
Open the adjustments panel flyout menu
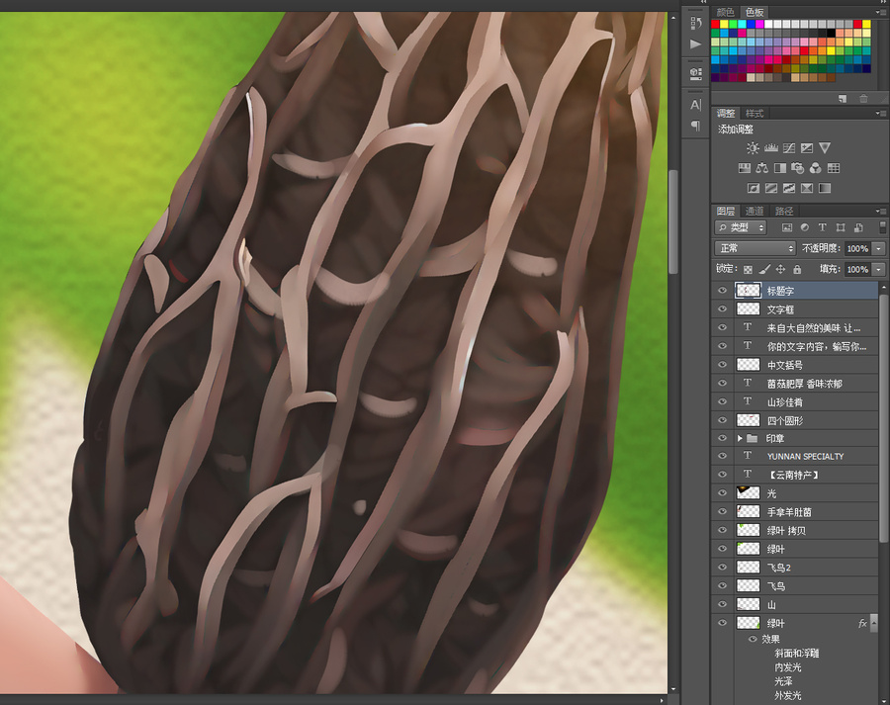click(879, 113)
